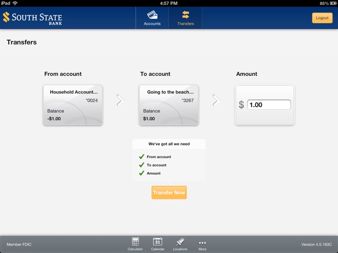This screenshot has height=253, width=338.
Task: Click the account number *0024
Action: pos(91,100)
